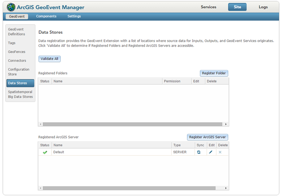Click right arrow of Registered ArcGIS Server scrollbar
282x196 pixels.
coord(226,188)
